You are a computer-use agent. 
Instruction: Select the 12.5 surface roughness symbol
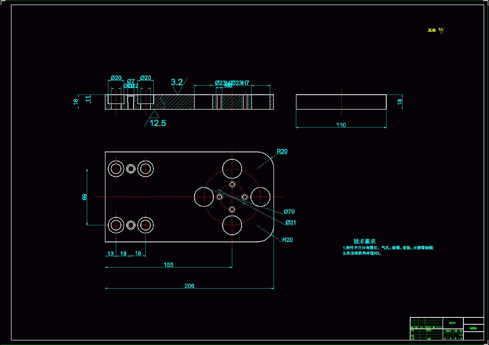[x=157, y=123]
